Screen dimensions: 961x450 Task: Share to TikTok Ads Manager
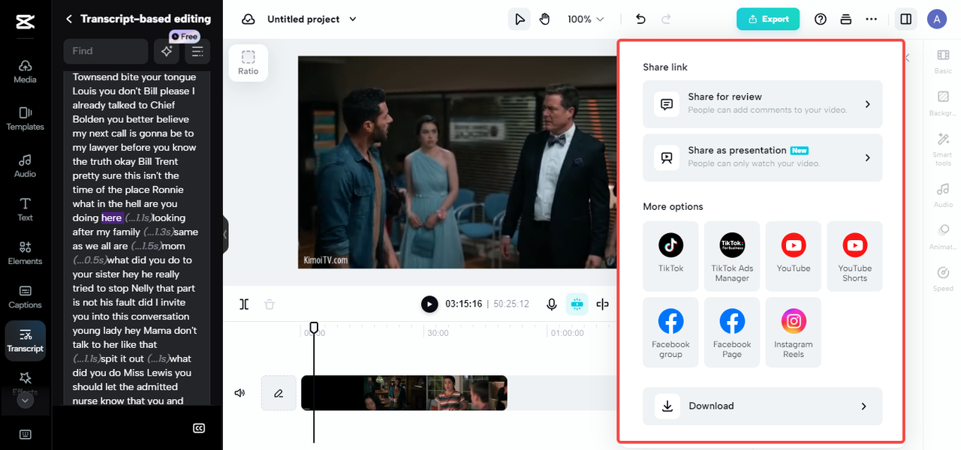point(732,256)
